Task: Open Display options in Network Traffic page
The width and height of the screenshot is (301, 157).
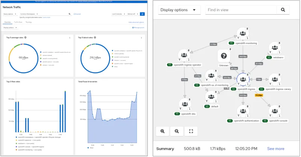Action: [x=10, y=27]
